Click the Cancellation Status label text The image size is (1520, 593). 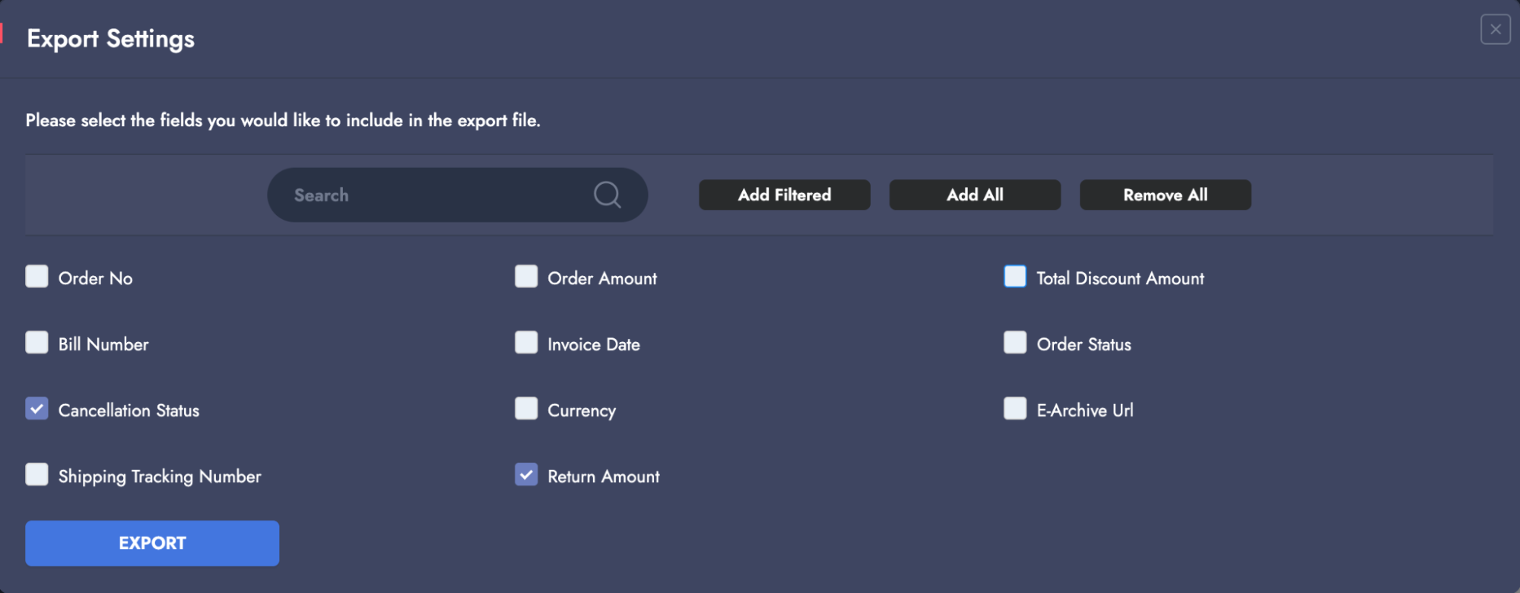pos(129,411)
